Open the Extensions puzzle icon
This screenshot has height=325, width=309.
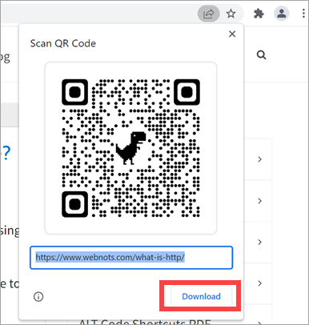(x=259, y=14)
